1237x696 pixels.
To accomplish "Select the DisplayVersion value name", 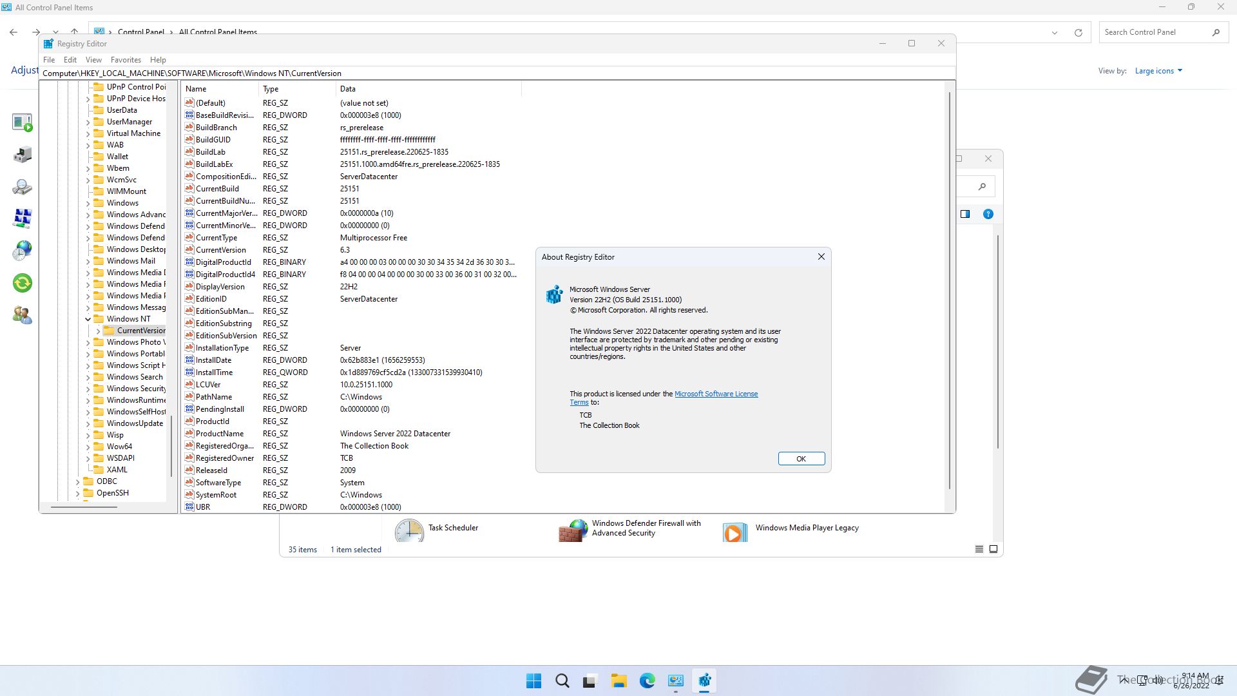I will [220, 287].
